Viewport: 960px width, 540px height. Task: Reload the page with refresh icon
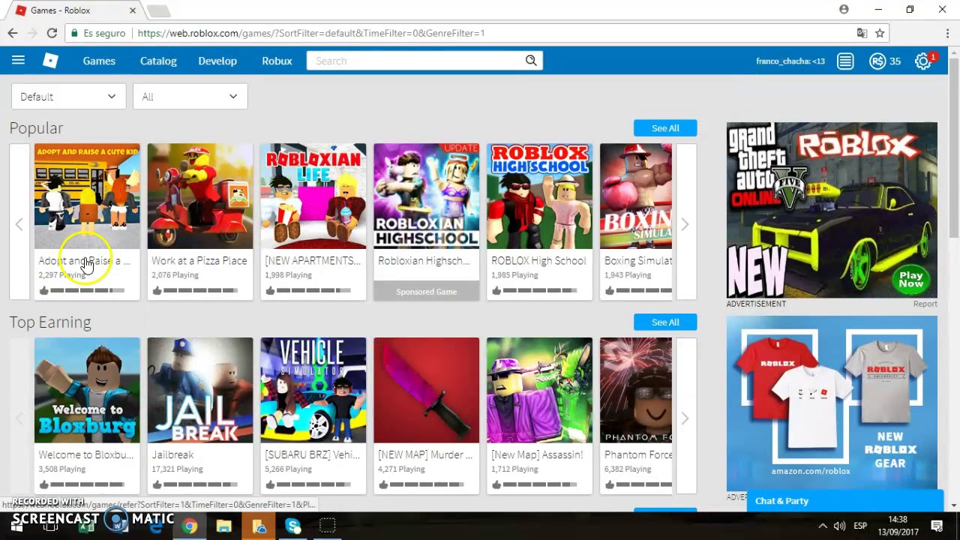pyautogui.click(x=52, y=33)
